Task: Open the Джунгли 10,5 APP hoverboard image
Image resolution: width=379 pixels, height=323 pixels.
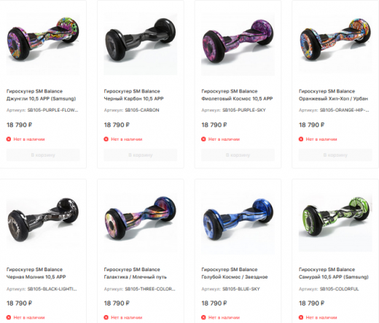Action: tap(43, 44)
